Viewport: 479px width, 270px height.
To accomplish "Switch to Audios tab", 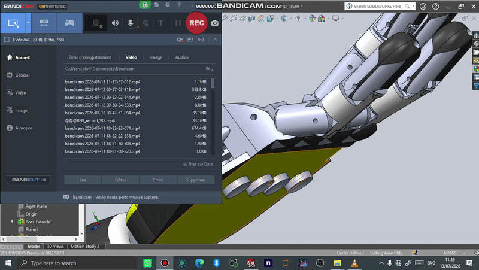I will pyautogui.click(x=182, y=57).
